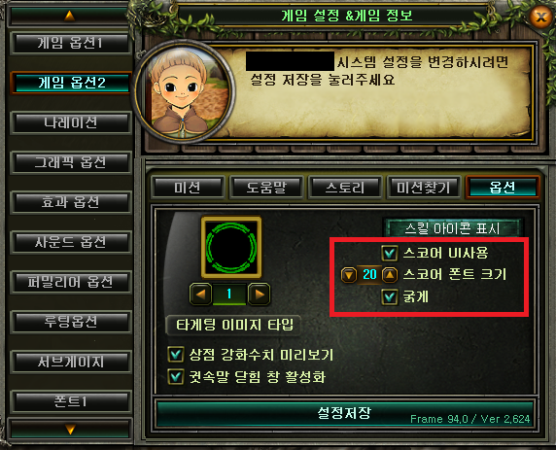This screenshot has width=556, height=450.
Task: Open the 도움말 tab
Action: (266, 188)
